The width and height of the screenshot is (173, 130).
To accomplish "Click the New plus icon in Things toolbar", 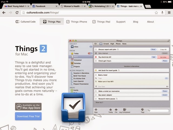I will click(96, 110).
